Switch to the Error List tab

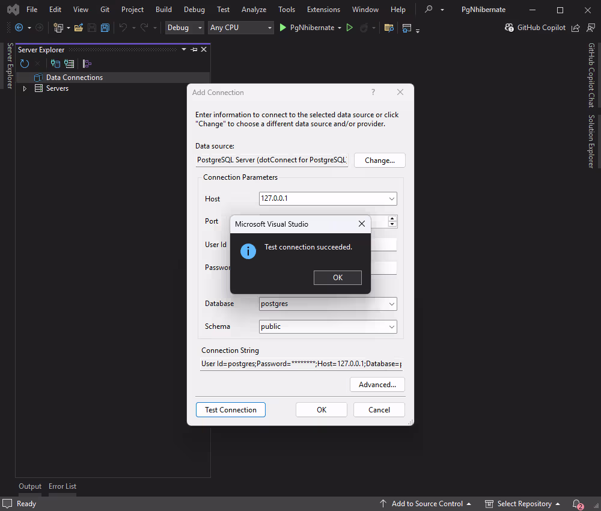pos(63,486)
